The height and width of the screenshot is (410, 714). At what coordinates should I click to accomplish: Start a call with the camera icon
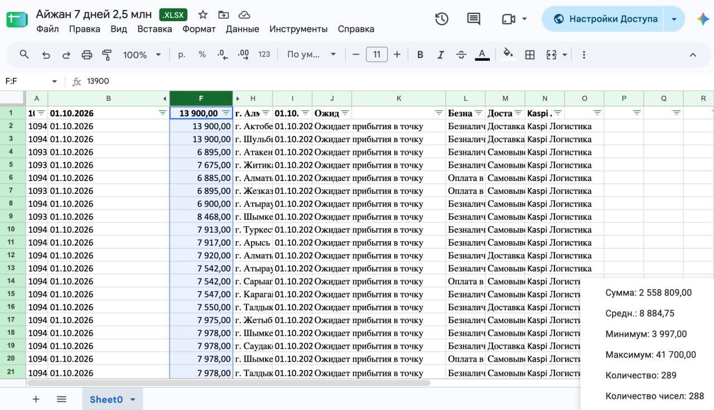508,19
